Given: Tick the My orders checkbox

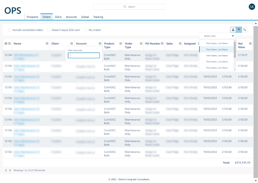Looking at the screenshot, I should click(86, 30).
